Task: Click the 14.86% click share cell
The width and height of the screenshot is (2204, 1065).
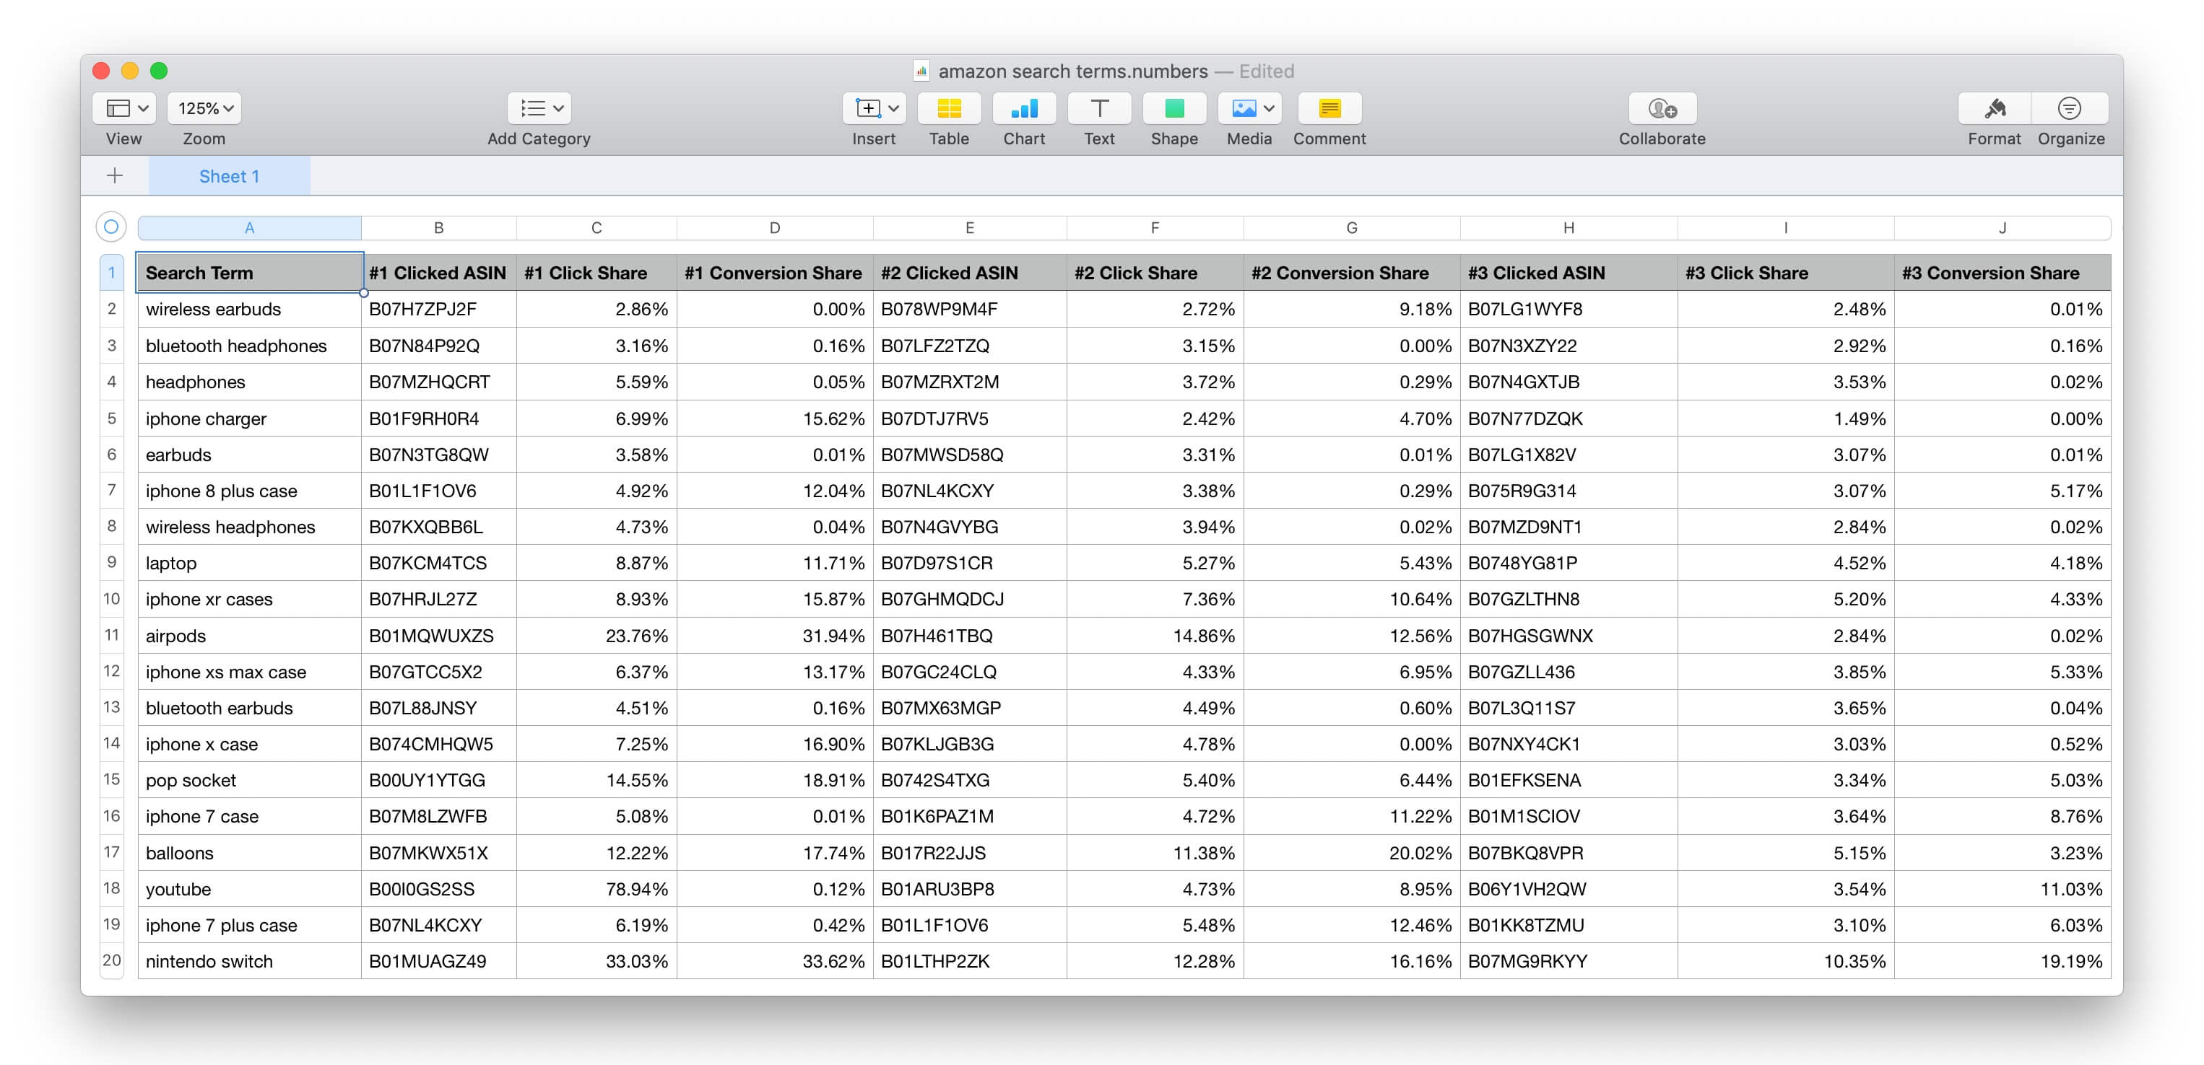Action: [1155, 635]
